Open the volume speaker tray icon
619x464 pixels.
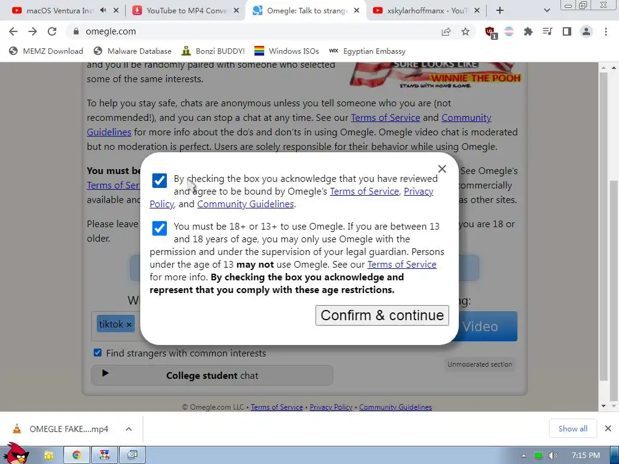tap(553, 456)
